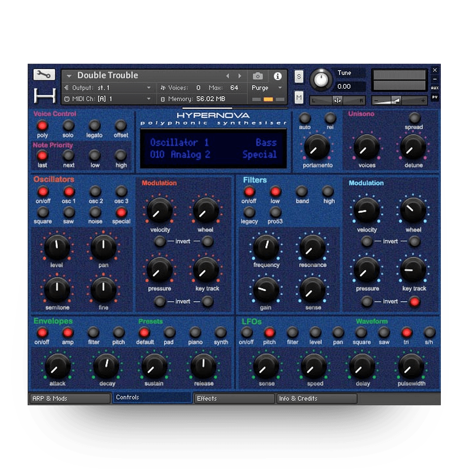This screenshot has width=469, height=469.
Task: Click the wrench edit icon
Action: click(44, 75)
